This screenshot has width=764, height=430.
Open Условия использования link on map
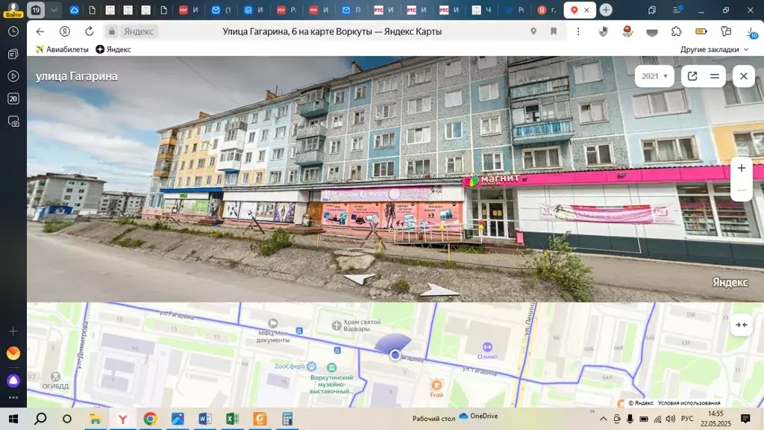pyautogui.click(x=689, y=403)
